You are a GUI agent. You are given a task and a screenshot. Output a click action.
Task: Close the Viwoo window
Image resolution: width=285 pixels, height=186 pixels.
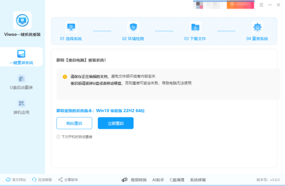click(279, 5)
